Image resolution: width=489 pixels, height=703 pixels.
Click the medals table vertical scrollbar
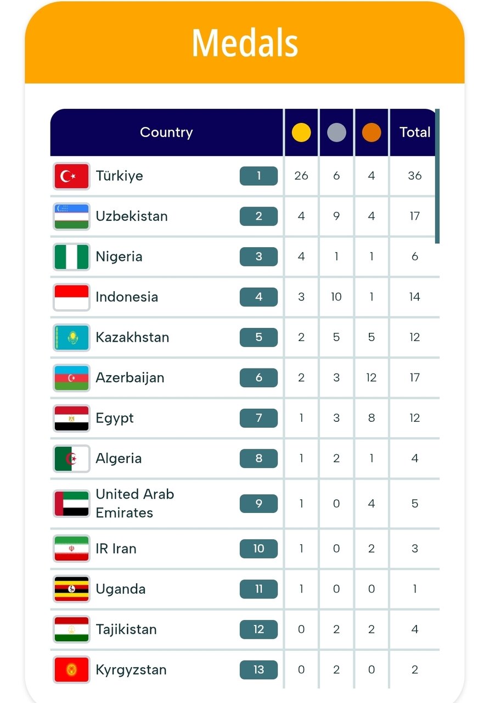point(437,176)
